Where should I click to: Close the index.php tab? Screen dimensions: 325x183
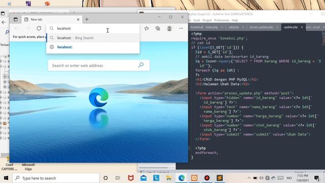(222, 27)
